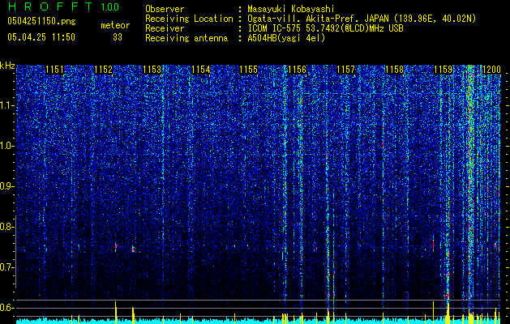Click the Observer label
This screenshot has width=510, height=324.
pos(165,9)
